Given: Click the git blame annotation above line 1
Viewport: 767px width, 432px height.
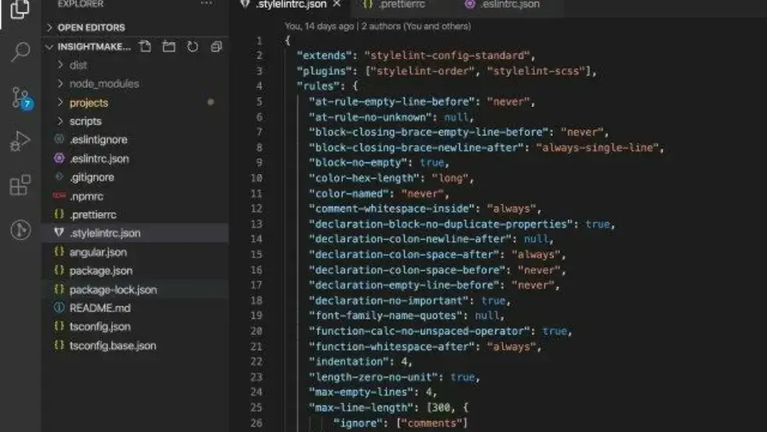Looking at the screenshot, I should pos(377,27).
